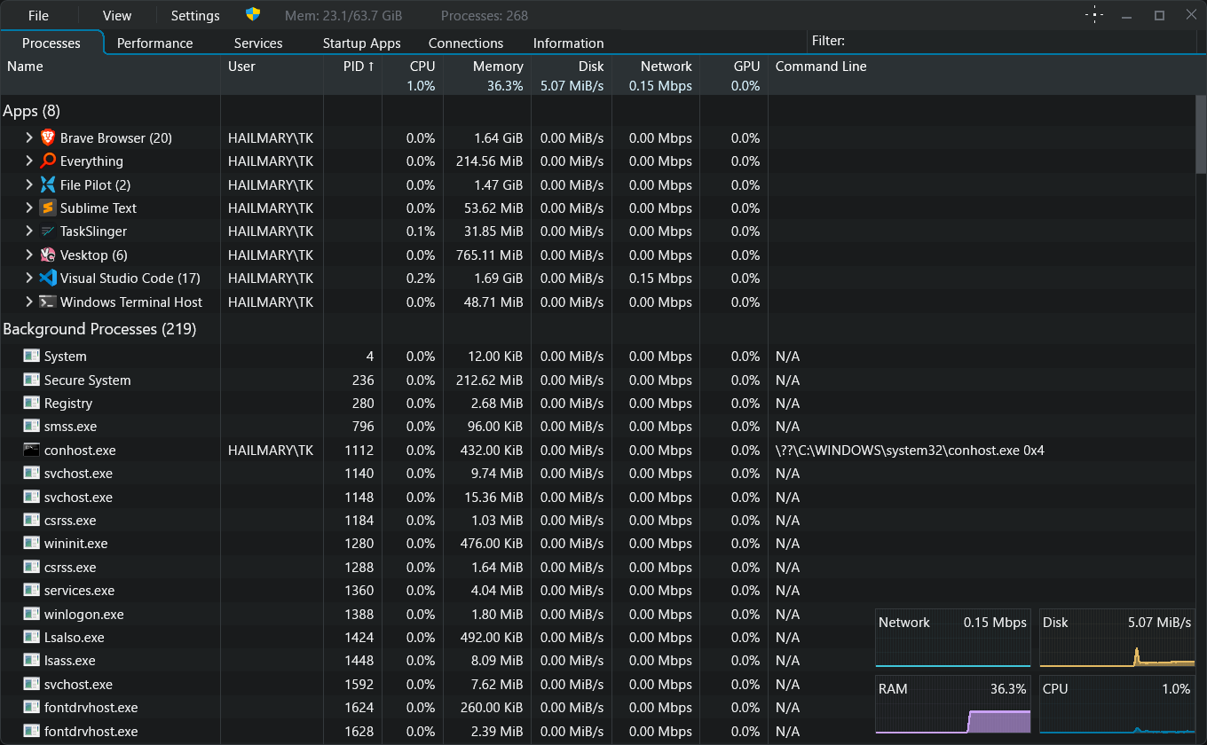This screenshot has width=1207, height=745.
Task: Open the Network usage mini graph
Action: click(x=953, y=639)
